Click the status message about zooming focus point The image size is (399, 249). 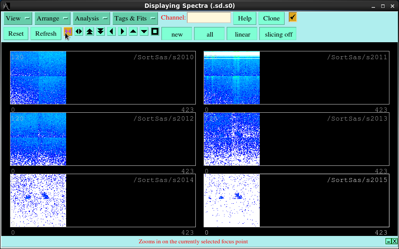[193, 241]
